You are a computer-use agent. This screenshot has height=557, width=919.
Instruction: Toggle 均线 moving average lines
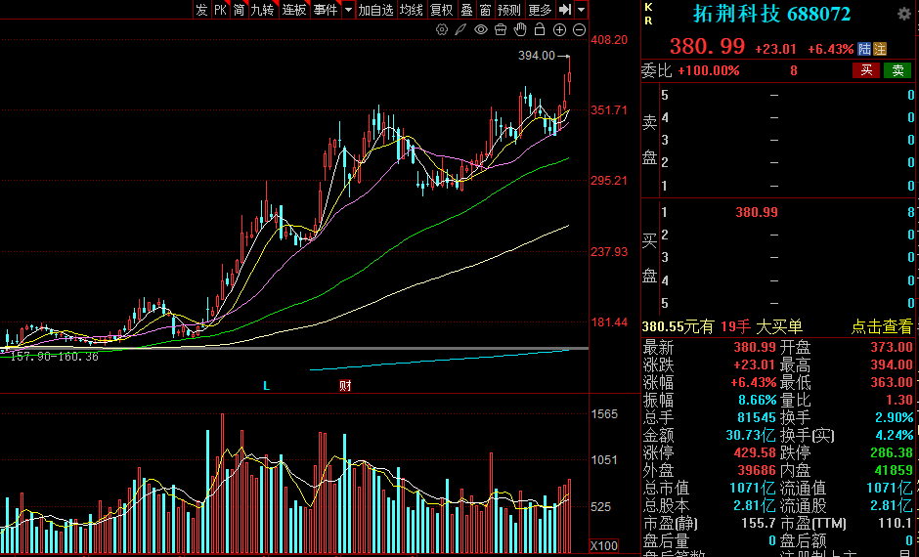pos(412,10)
